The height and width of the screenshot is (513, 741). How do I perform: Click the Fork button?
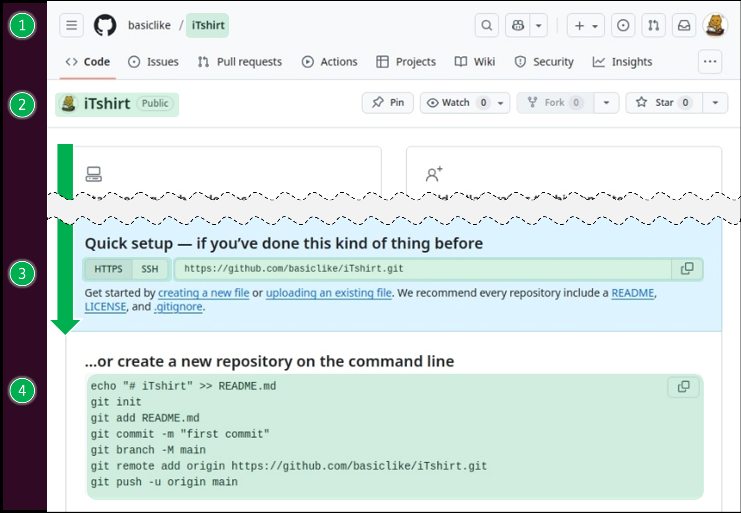point(555,103)
